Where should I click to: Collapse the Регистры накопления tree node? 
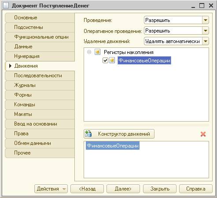89,52
